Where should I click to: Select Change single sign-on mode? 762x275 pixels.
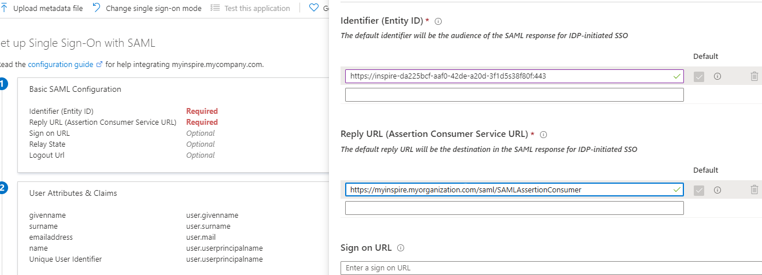tap(147, 8)
